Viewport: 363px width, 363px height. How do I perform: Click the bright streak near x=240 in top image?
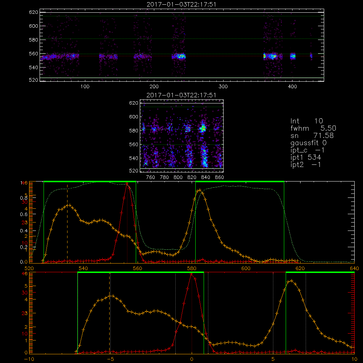point(180,56)
